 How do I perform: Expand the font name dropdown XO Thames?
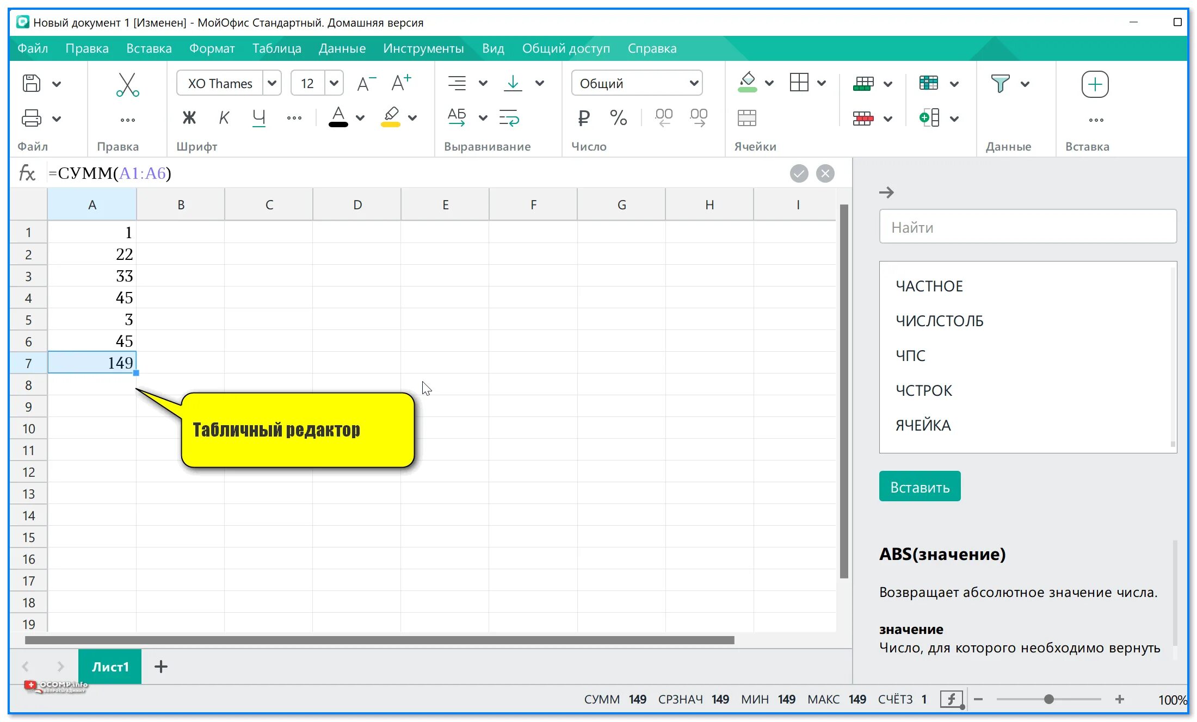coord(272,82)
